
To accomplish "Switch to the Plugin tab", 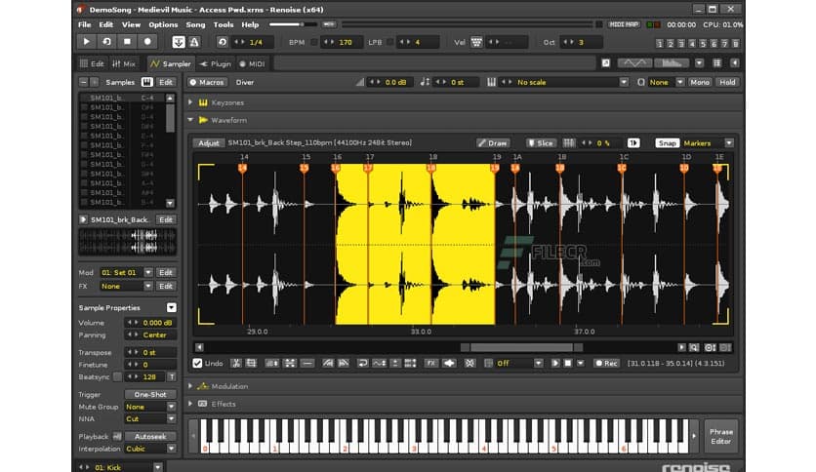I will click(x=215, y=64).
